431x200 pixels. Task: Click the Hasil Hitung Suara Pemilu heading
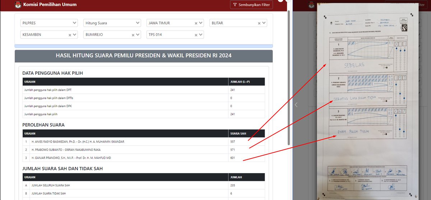point(144,56)
